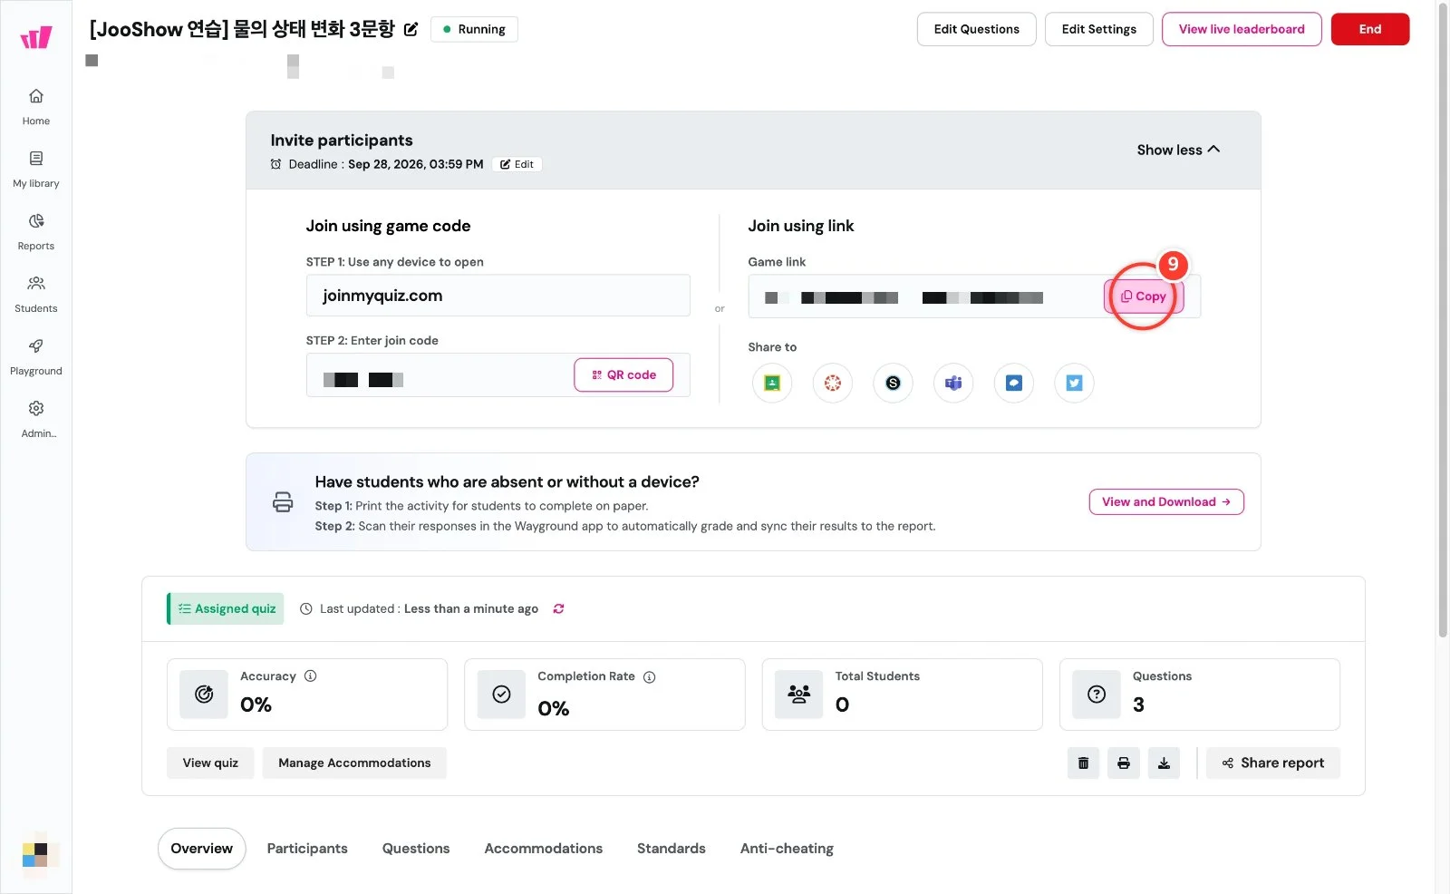Show Completion Rate info icon
The image size is (1450, 894).
tap(649, 677)
